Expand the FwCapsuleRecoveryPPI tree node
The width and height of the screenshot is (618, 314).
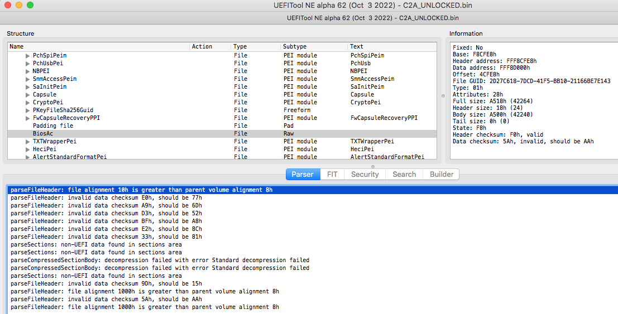pyautogui.click(x=27, y=118)
